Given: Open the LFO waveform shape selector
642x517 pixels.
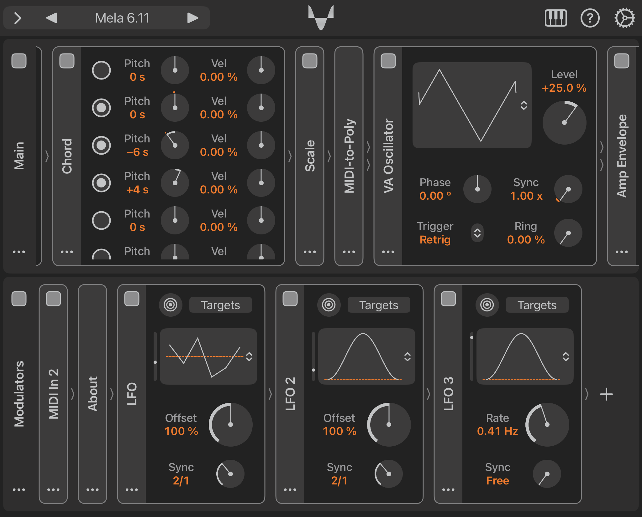Looking at the screenshot, I should [249, 356].
